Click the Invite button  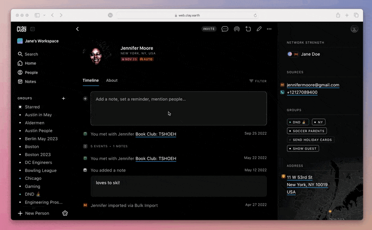[209, 29]
